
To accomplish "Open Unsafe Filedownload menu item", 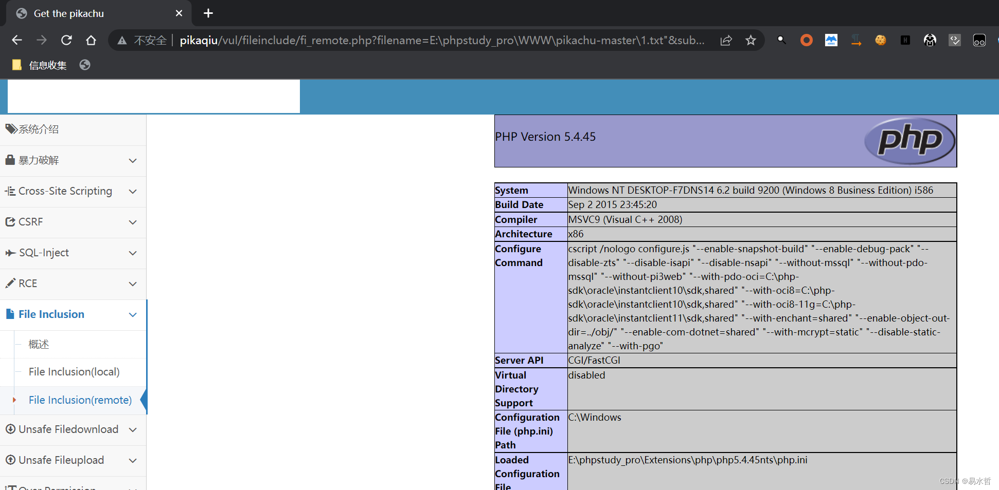I will tap(68, 429).
